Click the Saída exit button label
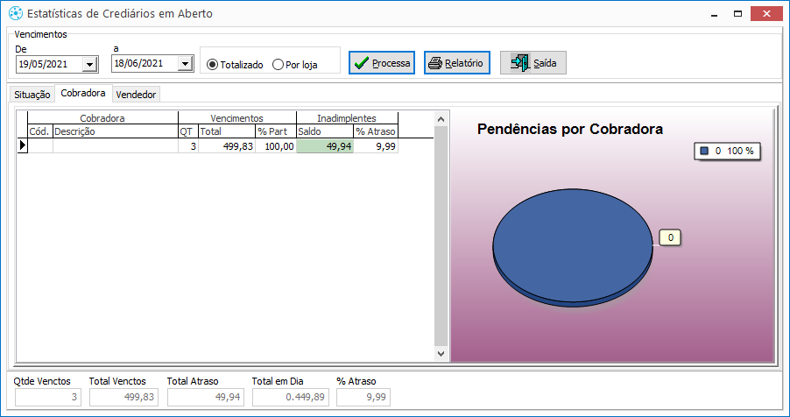 pos(545,63)
